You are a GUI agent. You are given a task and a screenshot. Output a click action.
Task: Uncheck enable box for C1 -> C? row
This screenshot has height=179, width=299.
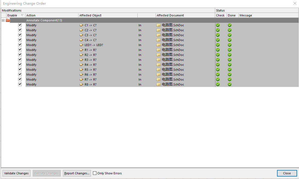pos(20,25)
